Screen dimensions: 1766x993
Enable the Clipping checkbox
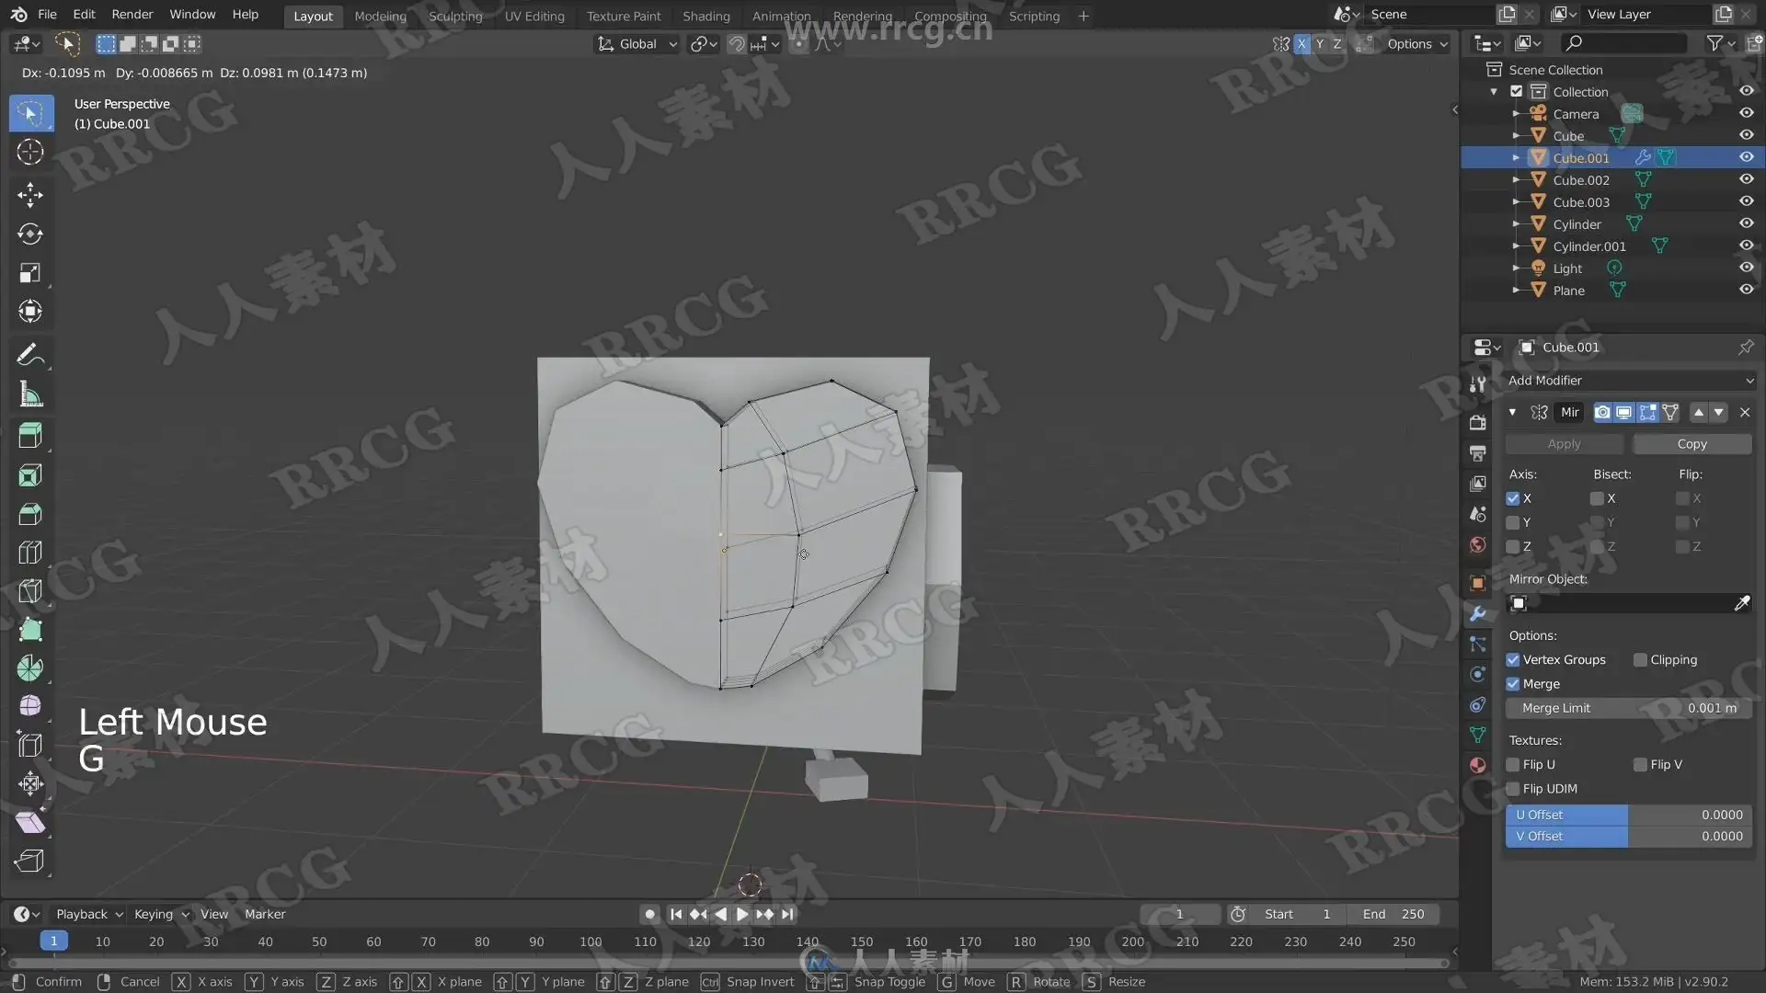point(1640,660)
